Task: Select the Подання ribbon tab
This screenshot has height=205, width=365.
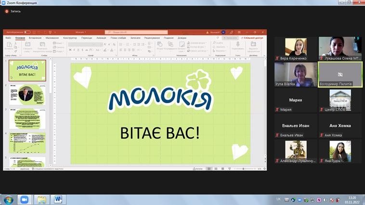Action: pyautogui.click(x=169, y=38)
